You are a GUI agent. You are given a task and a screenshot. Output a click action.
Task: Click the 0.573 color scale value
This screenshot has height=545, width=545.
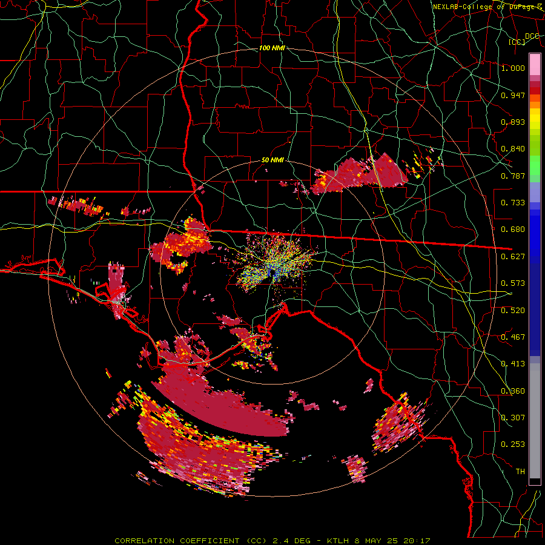pos(513,283)
